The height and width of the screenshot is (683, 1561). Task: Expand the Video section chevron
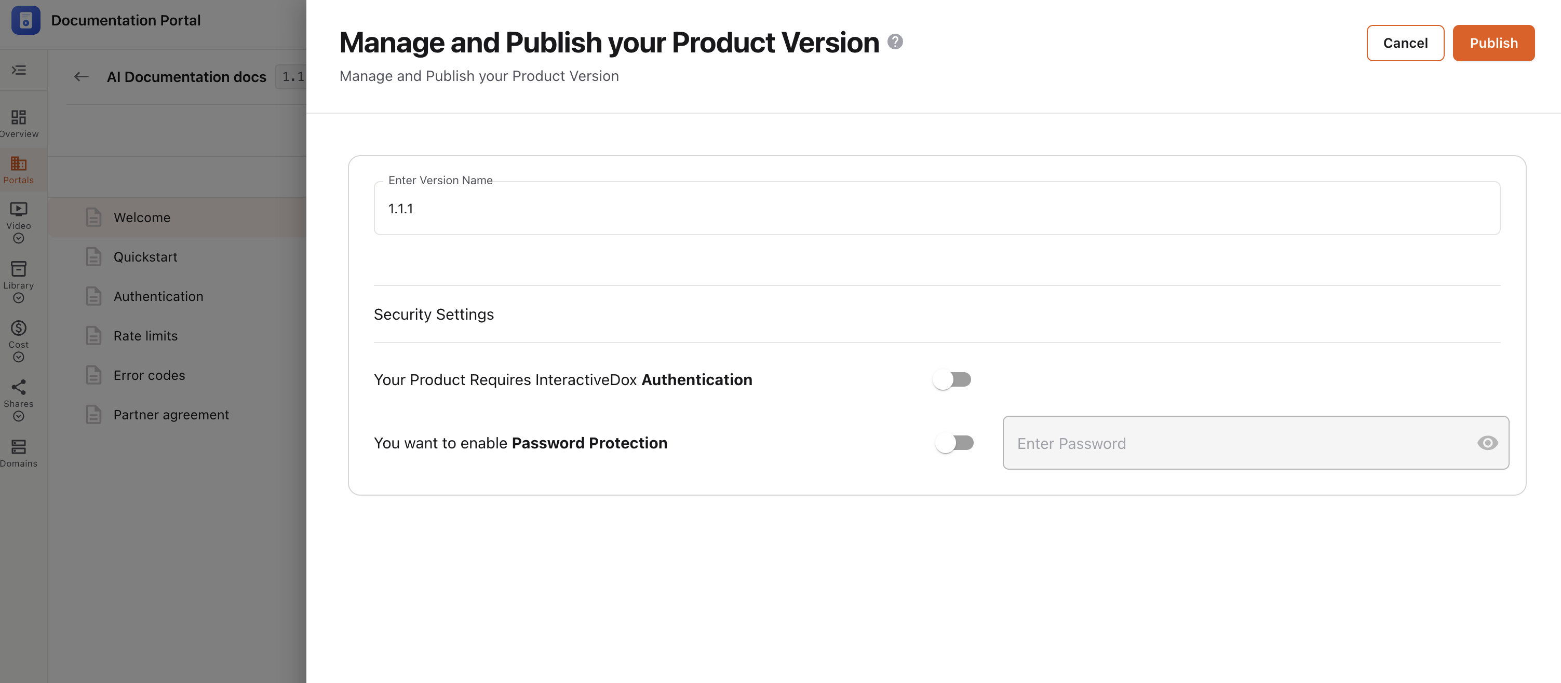19,239
